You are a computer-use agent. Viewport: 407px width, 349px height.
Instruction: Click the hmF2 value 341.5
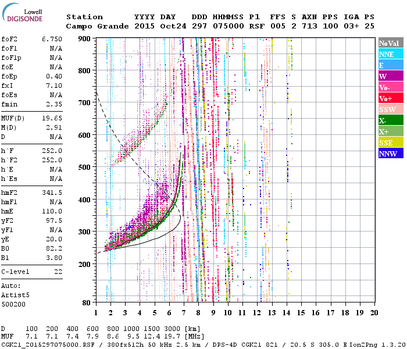coord(52,193)
